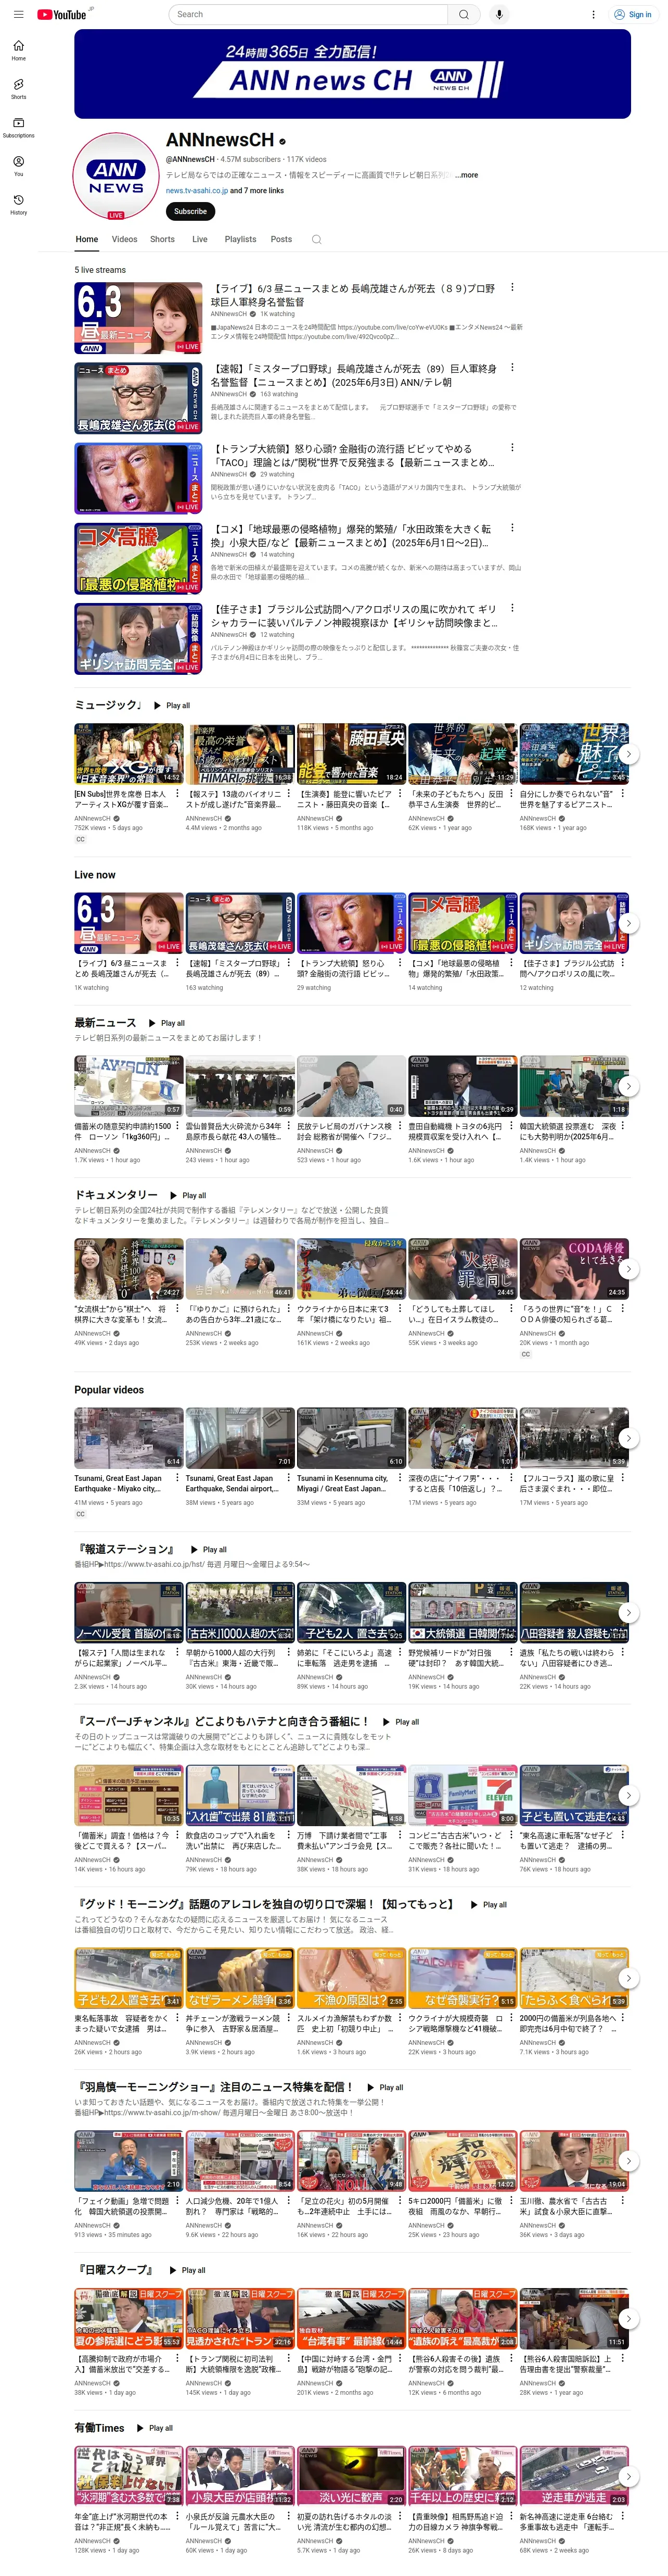Show next videos in 羽鳥慎一モーニングショー carousel
The width and height of the screenshot is (668, 2576).
tap(627, 2161)
